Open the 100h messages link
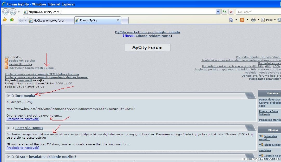The width and height of the screenshot is (281, 162). pos(276,66)
